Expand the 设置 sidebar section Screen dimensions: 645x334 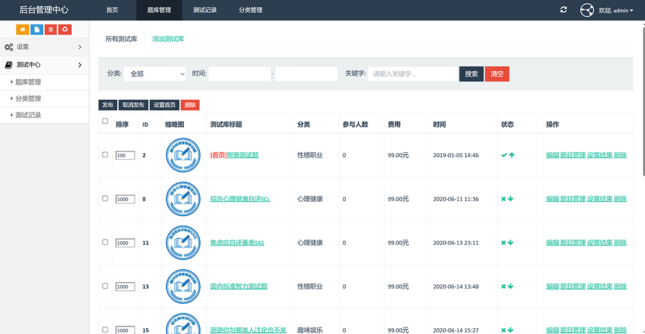(44, 47)
